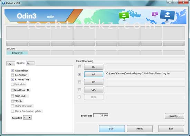Select the 0:[COM13] port slot
The width and height of the screenshot is (190, 136).
coord(17,53)
